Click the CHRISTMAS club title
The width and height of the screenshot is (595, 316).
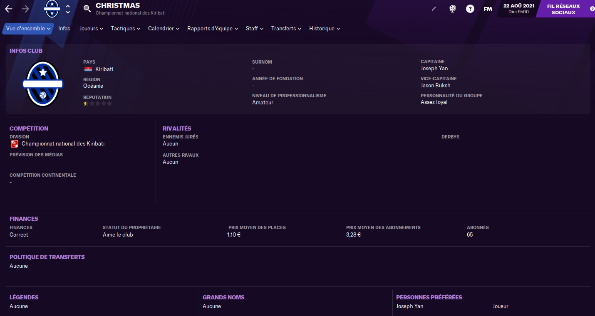pyautogui.click(x=118, y=5)
